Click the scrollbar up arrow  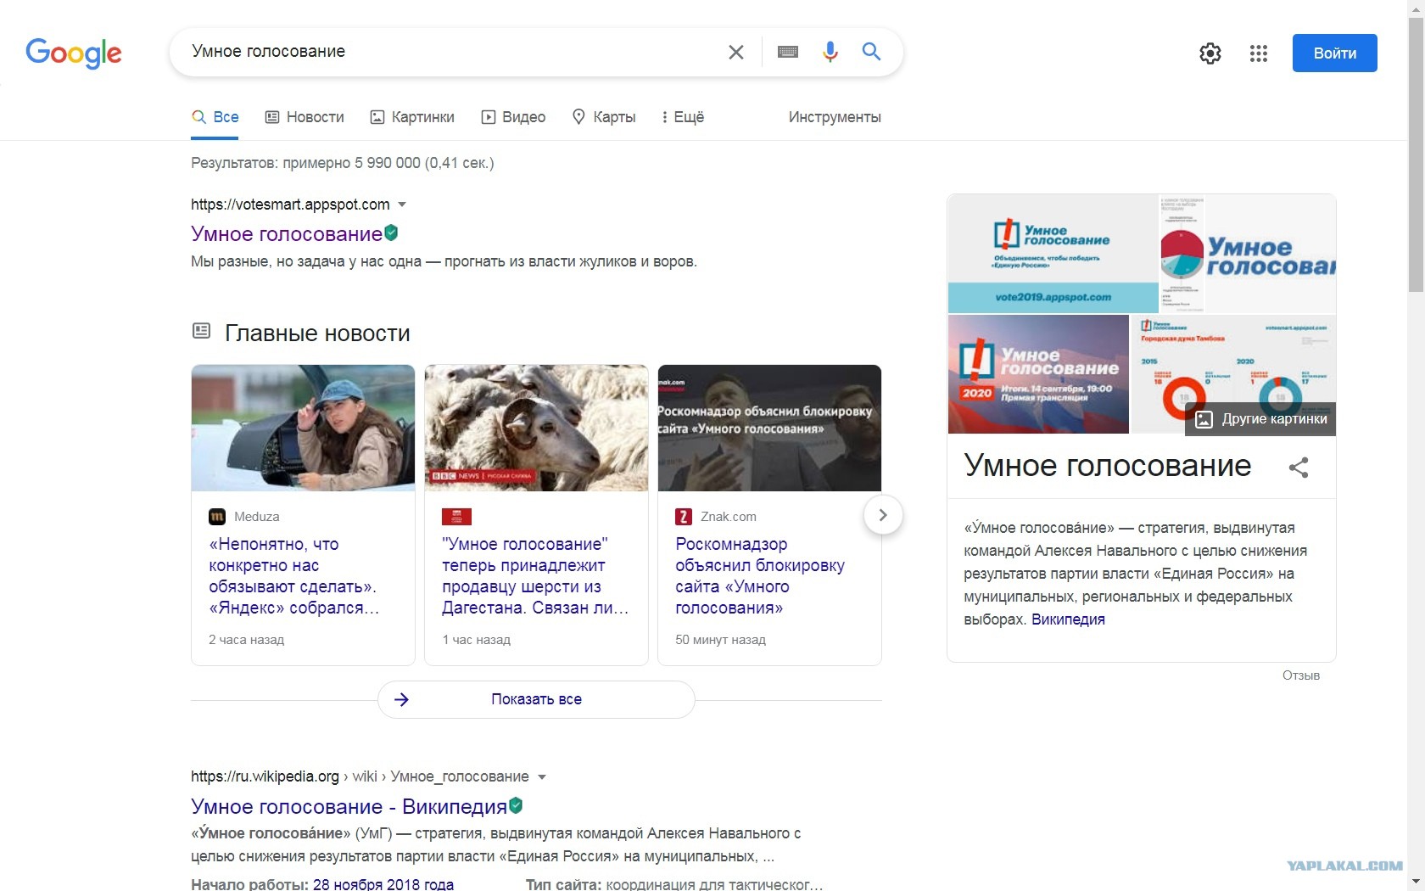click(1417, 8)
